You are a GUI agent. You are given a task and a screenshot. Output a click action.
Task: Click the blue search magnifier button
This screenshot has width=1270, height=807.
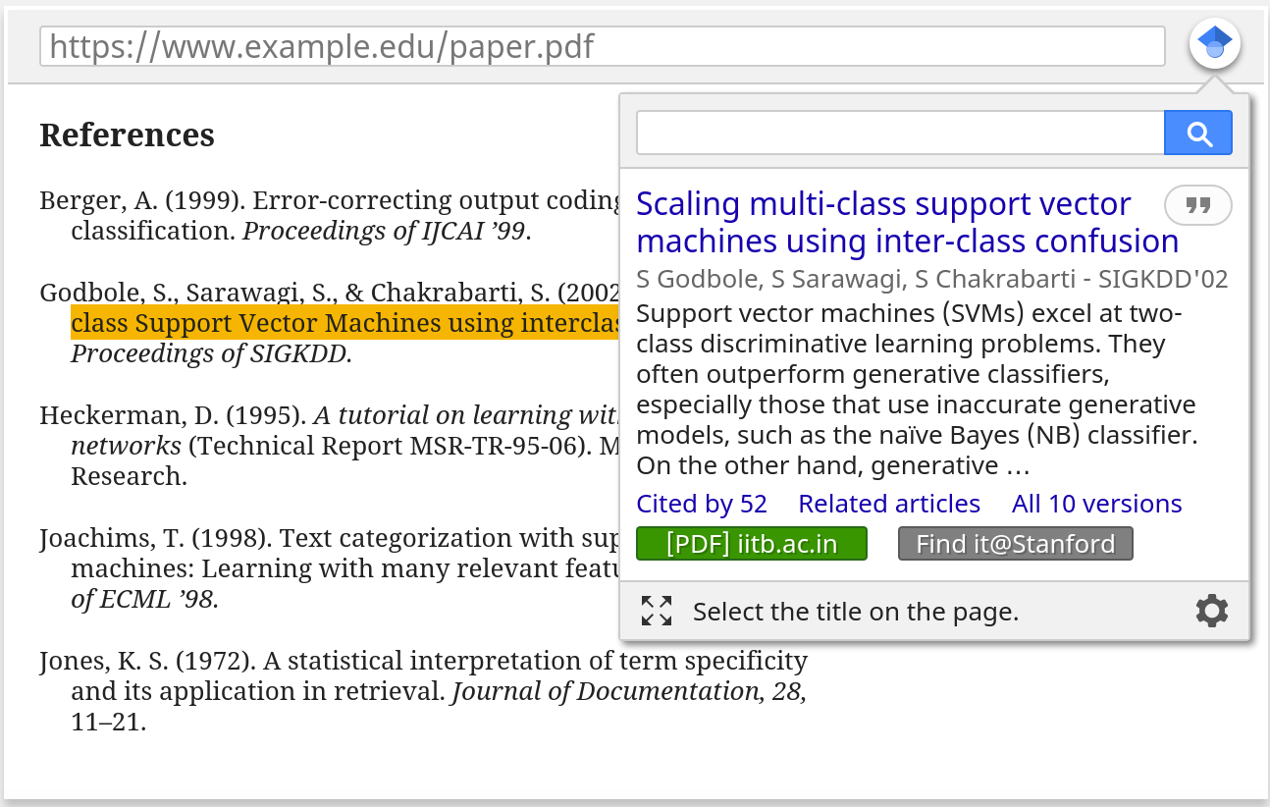(1198, 134)
